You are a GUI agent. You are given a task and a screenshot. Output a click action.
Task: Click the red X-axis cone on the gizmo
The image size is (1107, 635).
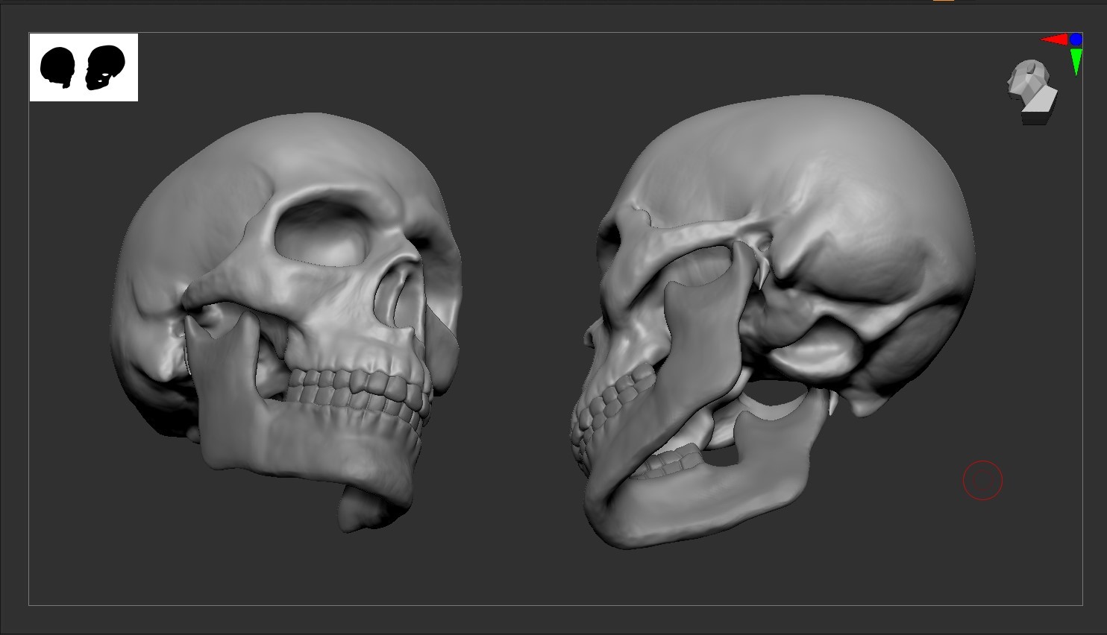click(1054, 40)
